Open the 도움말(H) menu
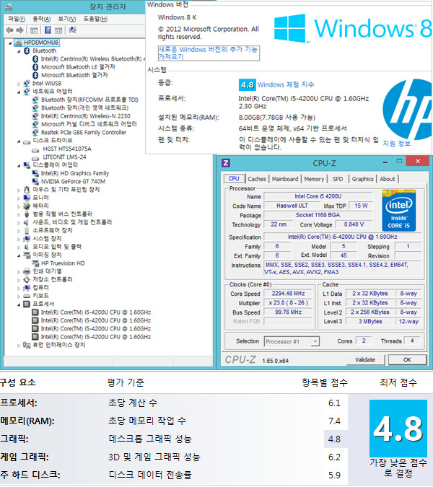Screen dimensions: 433x487 coord(95,19)
